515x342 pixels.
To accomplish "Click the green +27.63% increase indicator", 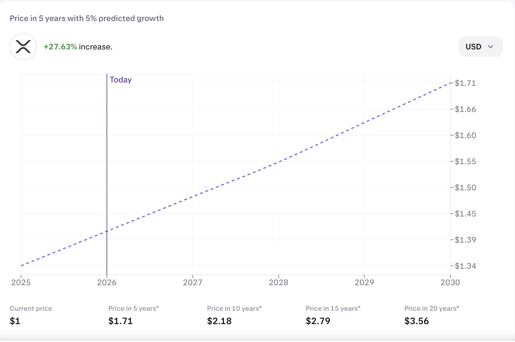I will [60, 47].
